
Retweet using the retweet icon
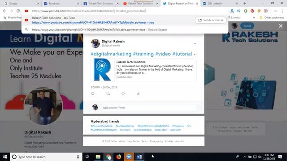click(108, 93)
